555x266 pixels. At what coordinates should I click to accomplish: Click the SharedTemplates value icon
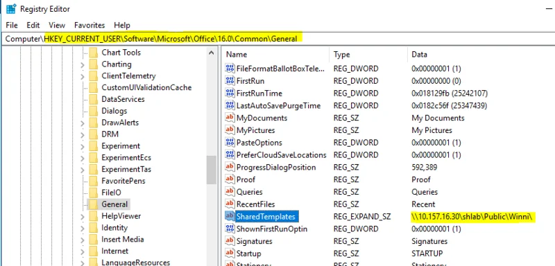230,216
